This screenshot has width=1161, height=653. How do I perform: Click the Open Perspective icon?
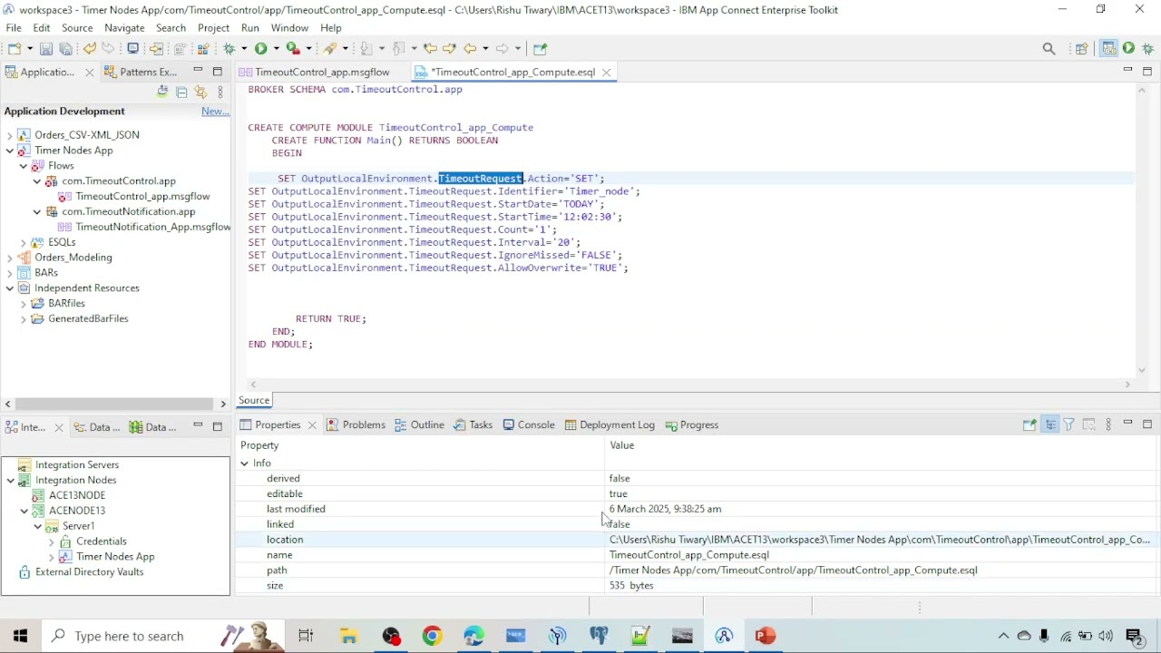(x=1081, y=48)
